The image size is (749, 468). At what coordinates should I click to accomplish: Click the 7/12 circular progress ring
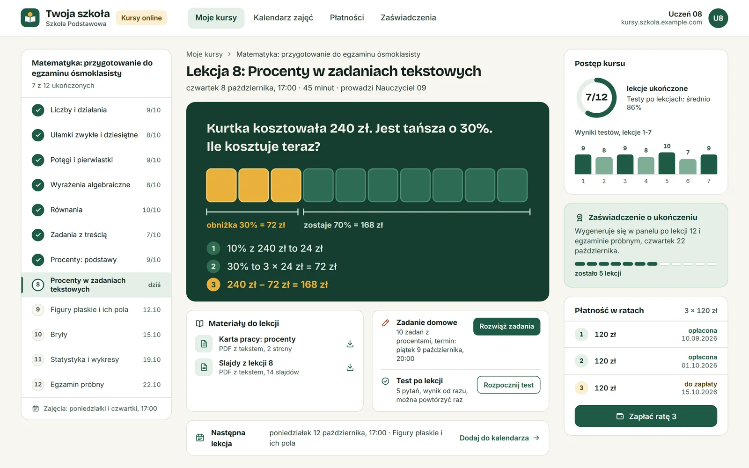[x=596, y=97]
